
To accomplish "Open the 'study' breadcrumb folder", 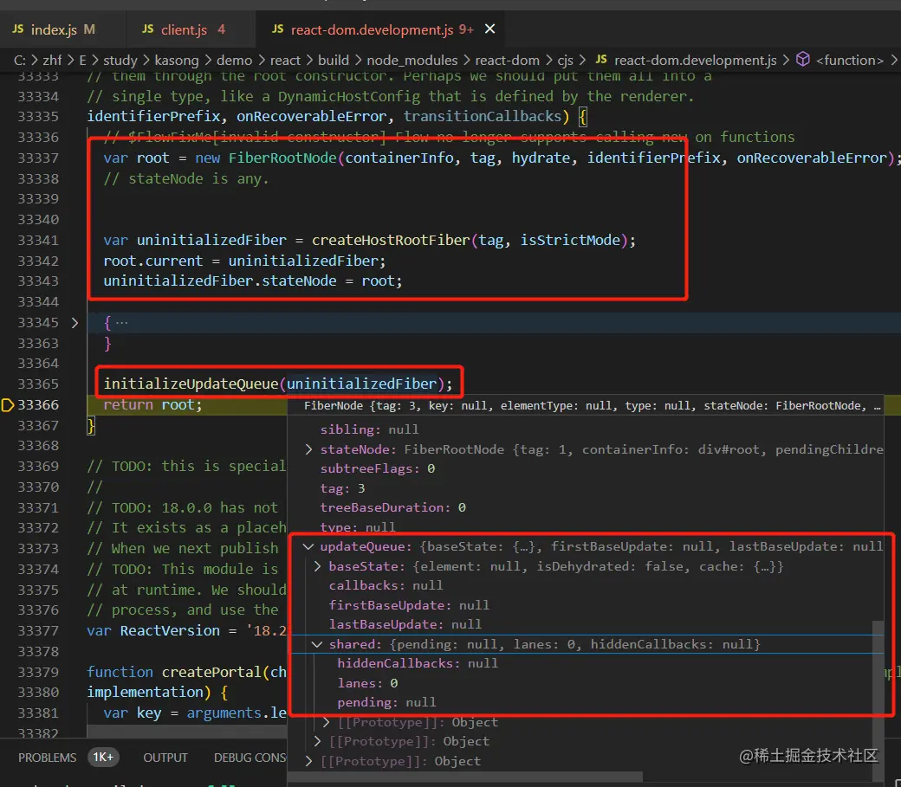I will (120, 61).
